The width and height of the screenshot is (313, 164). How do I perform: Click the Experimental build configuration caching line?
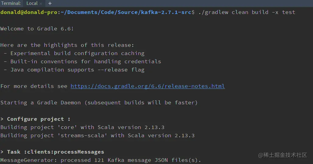(x=77, y=54)
